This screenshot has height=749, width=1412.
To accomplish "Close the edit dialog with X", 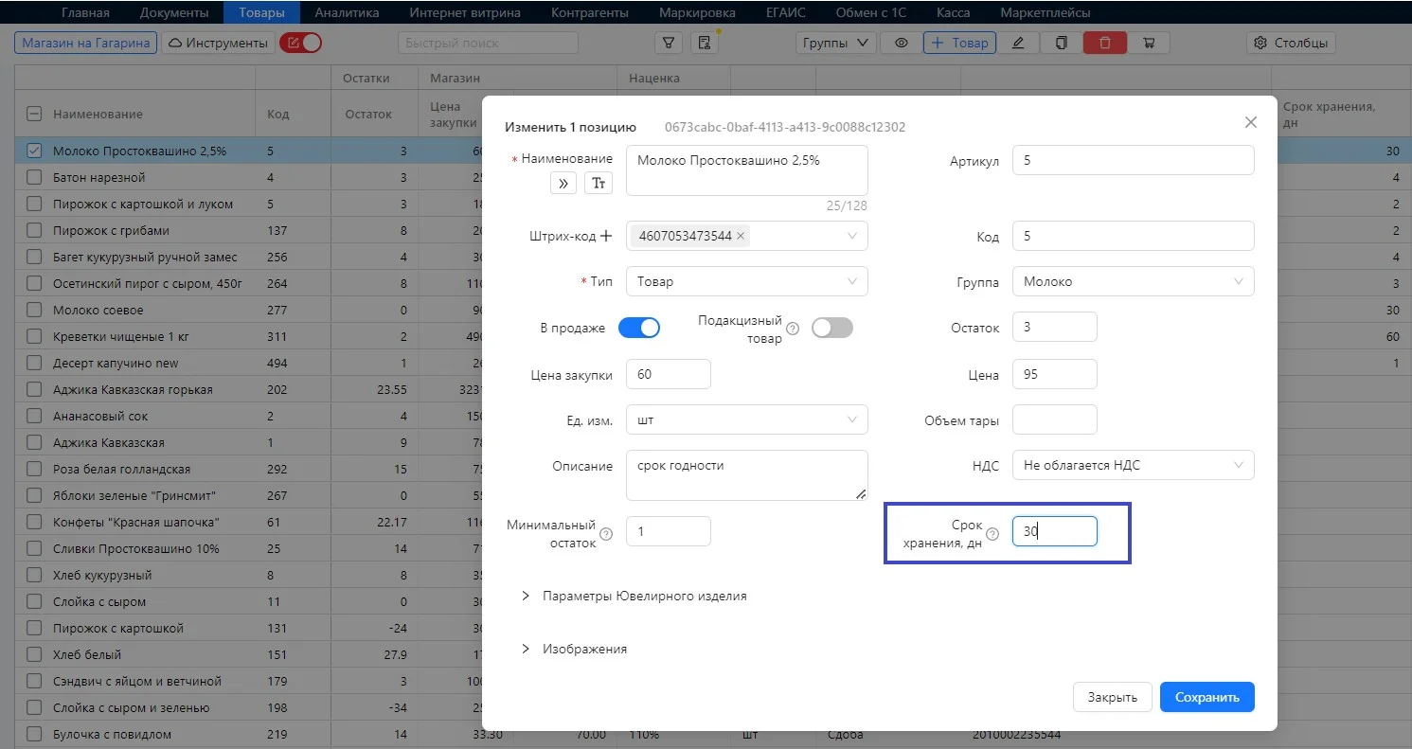I will [1250, 122].
